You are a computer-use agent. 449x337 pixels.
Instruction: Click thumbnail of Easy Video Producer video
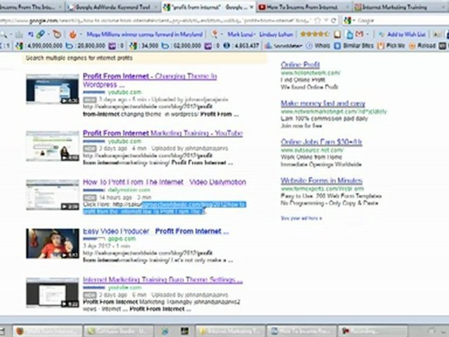tap(52, 243)
